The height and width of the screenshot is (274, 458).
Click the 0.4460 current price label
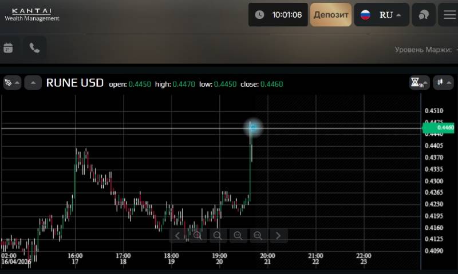pos(439,128)
